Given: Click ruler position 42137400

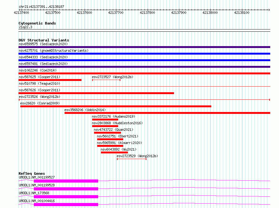Looking at the screenshot, I should (21, 13).
